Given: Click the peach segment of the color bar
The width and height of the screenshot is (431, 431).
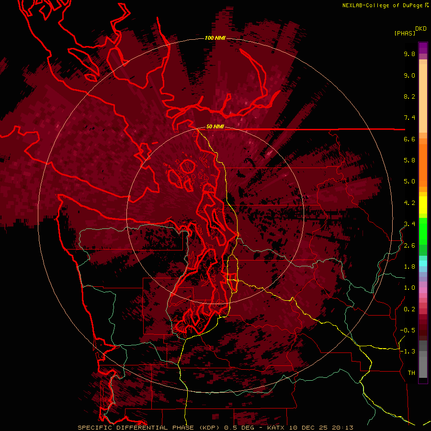Looking at the screenshot, I should click(x=423, y=98).
